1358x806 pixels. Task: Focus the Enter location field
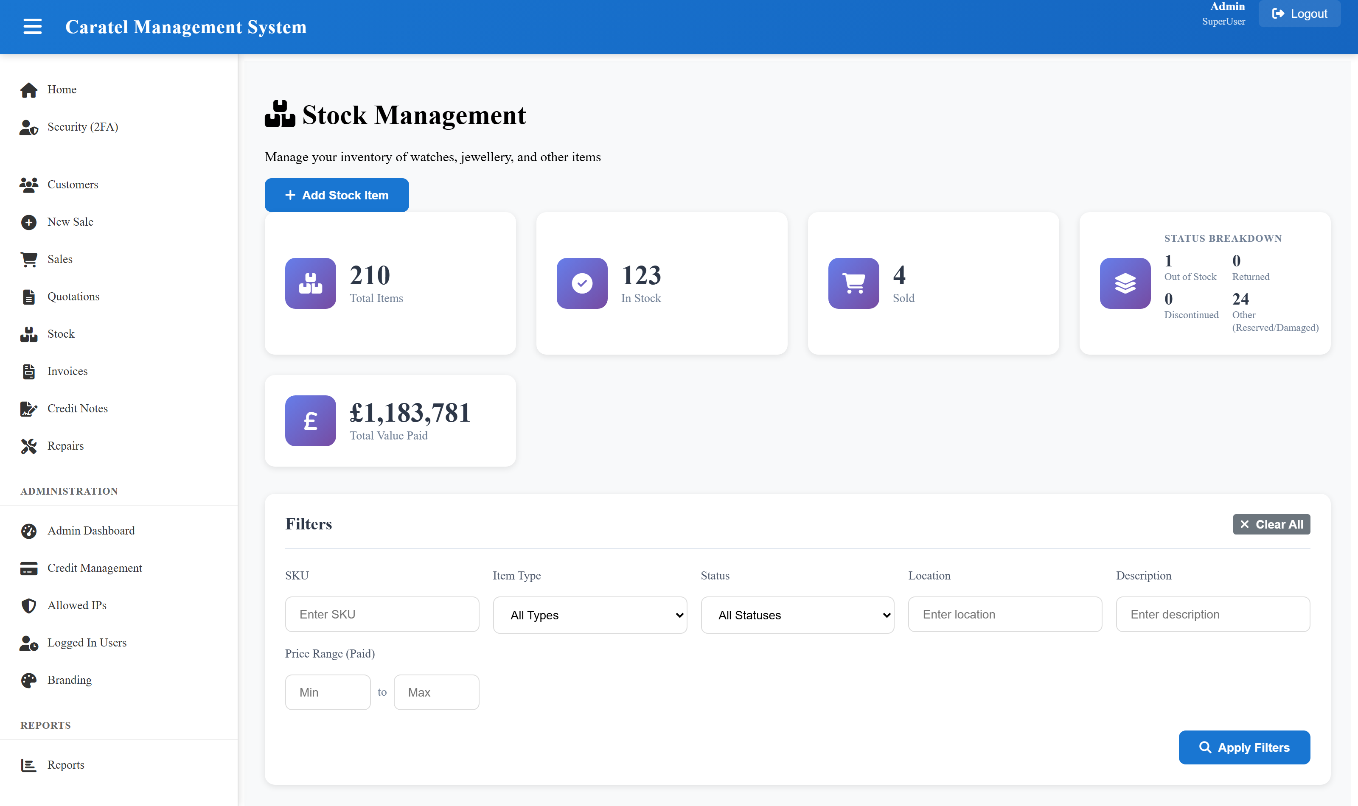[x=1005, y=615]
